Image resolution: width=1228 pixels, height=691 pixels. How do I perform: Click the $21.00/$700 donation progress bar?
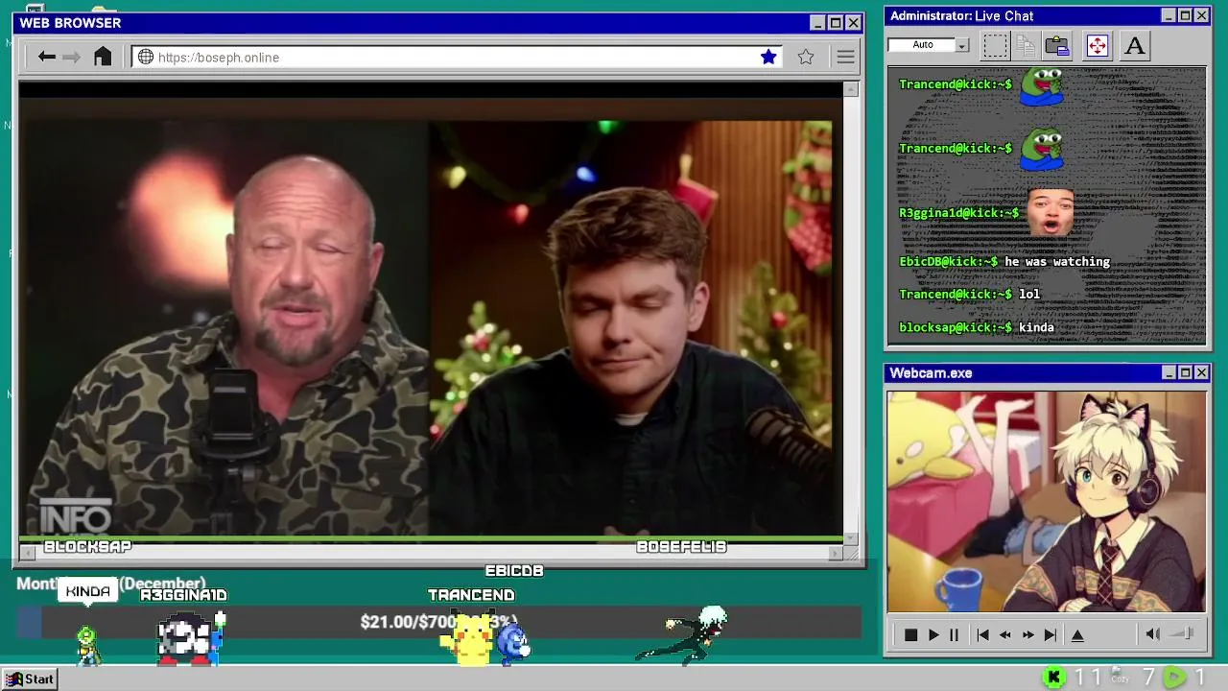click(438, 622)
